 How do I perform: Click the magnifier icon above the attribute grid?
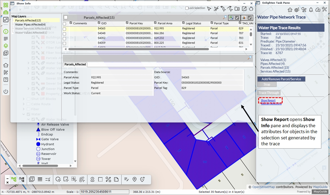point(225,18)
